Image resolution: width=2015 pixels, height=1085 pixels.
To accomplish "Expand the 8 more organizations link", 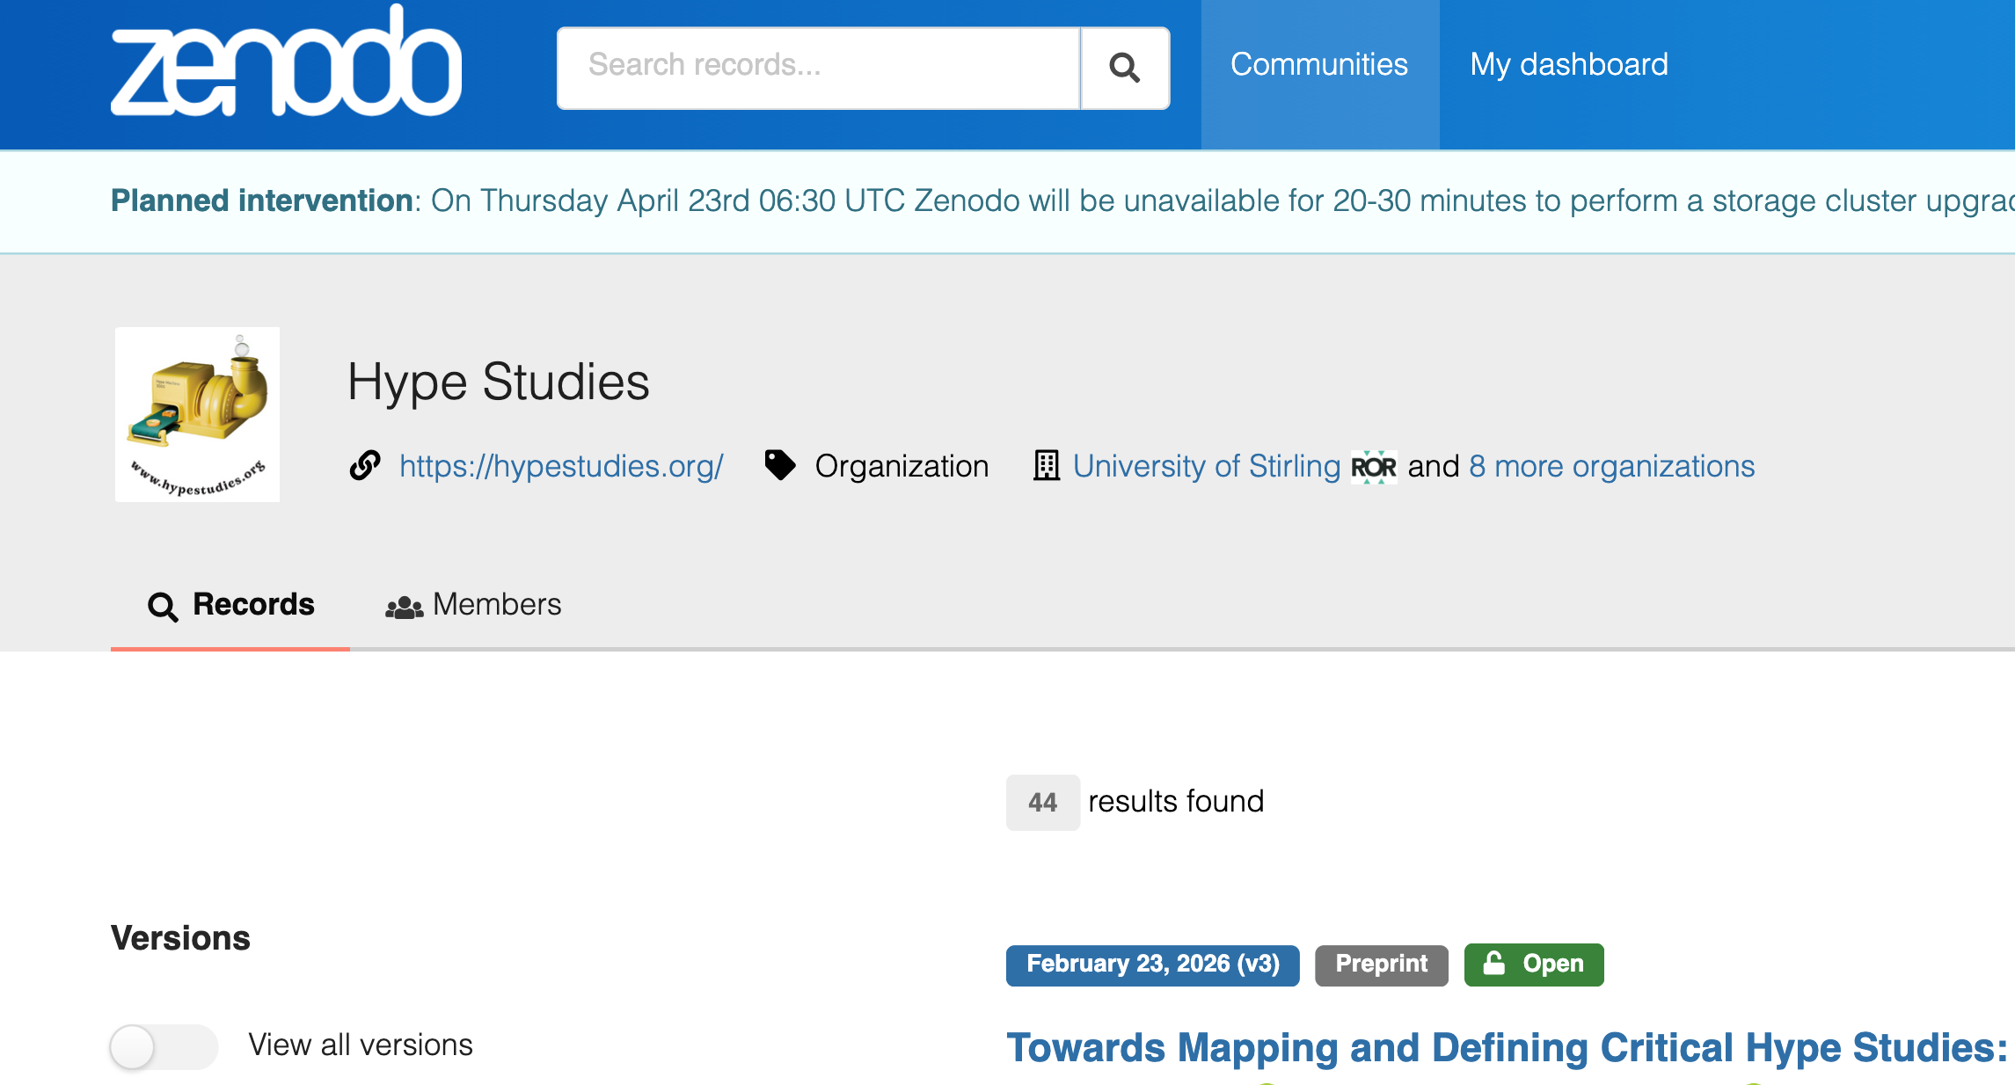I will pos(1611,466).
